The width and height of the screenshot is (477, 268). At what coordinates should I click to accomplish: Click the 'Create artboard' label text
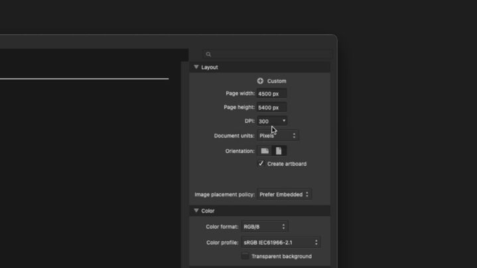pos(287,164)
